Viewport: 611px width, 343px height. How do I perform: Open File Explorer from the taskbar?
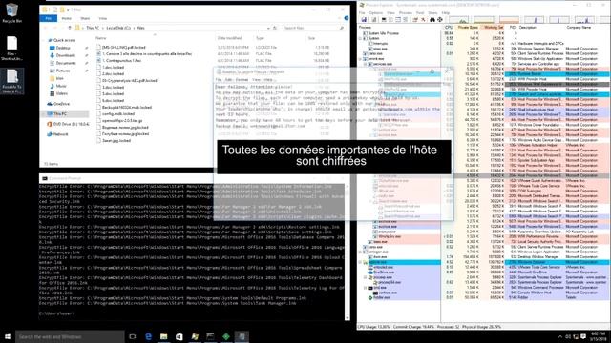pos(163,336)
